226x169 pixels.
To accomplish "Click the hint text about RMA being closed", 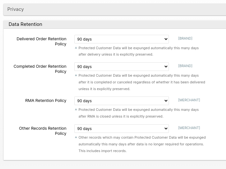I will pyautogui.click(x=121, y=116).
